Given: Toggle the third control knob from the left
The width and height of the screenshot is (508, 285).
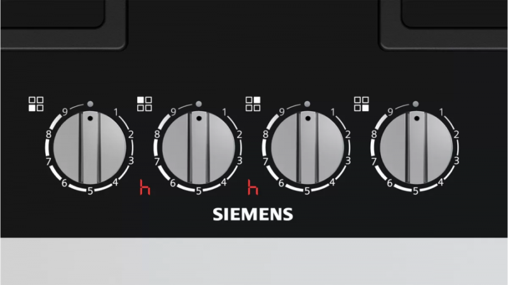Looking at the screenshot, I should [x=307, y=148].
